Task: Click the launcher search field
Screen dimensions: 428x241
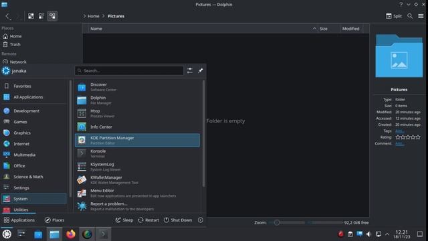Action: pyautogui.click(x=129, y=70)
